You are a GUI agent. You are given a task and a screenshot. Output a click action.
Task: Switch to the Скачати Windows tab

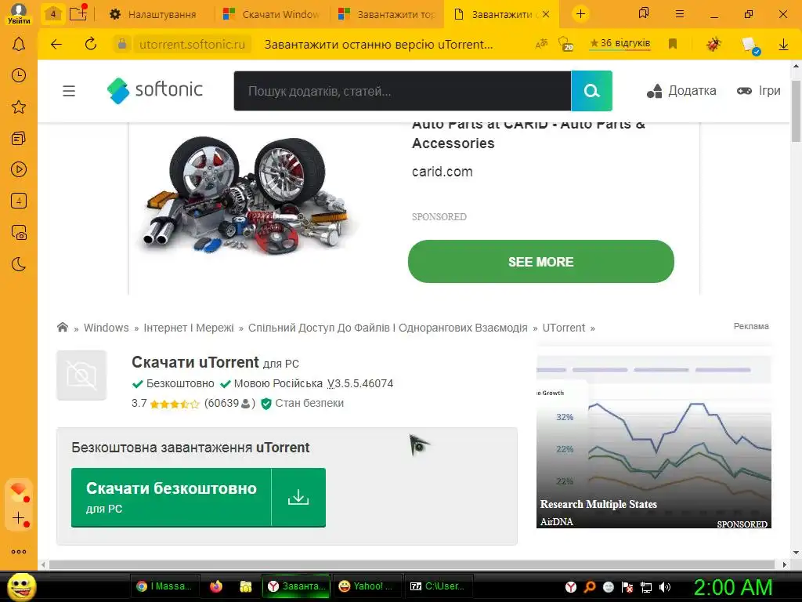(272, 14)
